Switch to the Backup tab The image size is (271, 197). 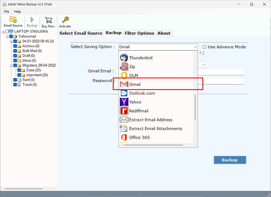(x=113, y=32)
